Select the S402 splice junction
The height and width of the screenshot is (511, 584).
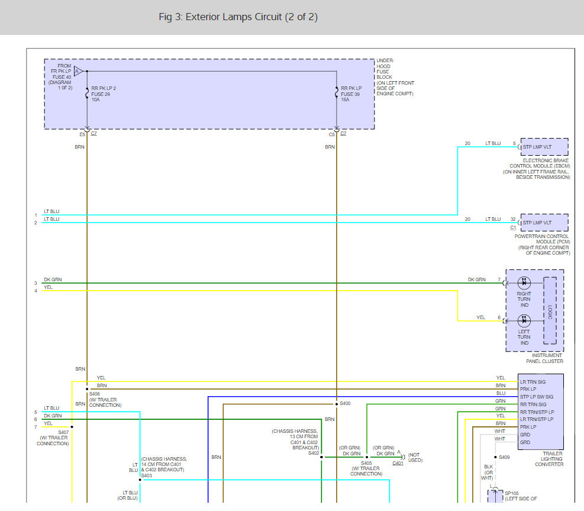tap(321, 457)
